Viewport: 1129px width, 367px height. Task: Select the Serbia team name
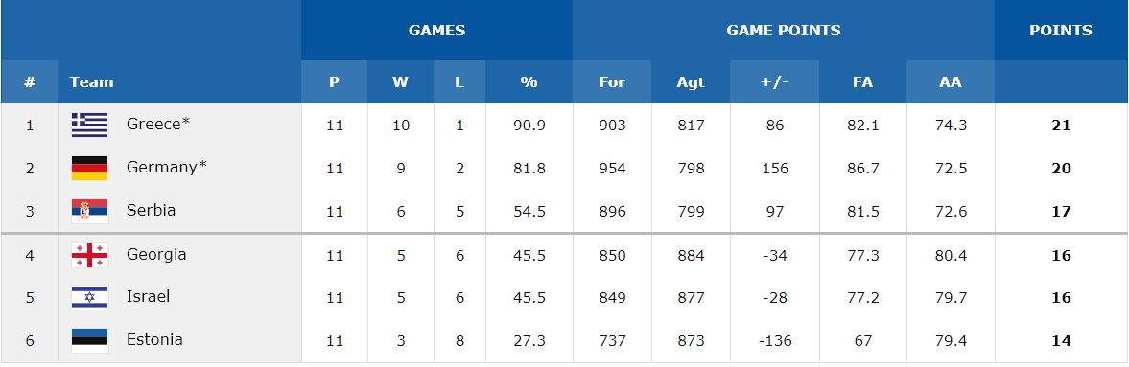(151, 210)
